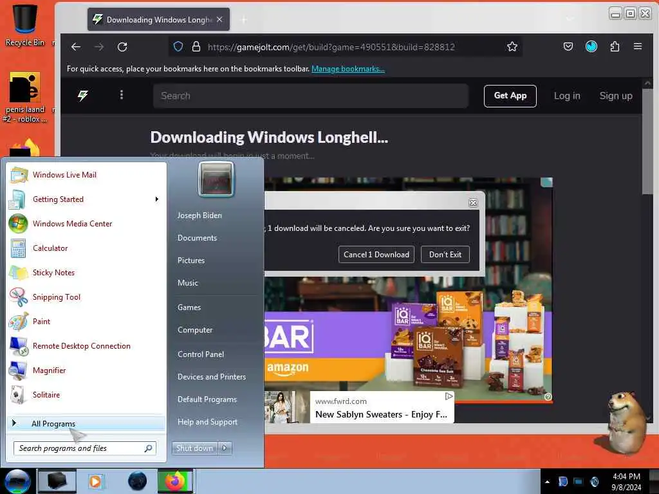Click the site padlock security icon

click(x=196, y=46)
